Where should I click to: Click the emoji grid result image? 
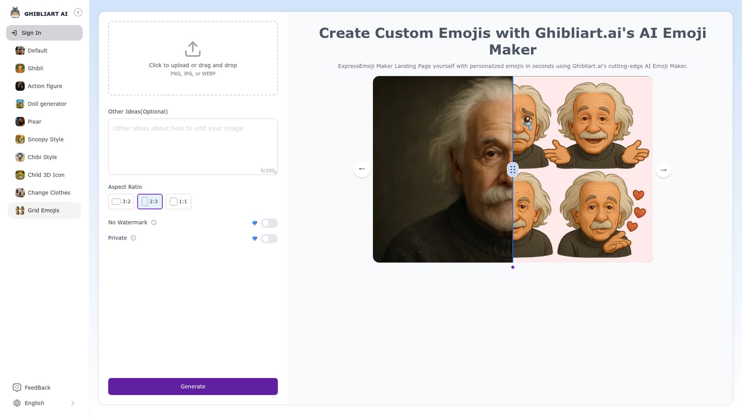(x=582, y=170)
